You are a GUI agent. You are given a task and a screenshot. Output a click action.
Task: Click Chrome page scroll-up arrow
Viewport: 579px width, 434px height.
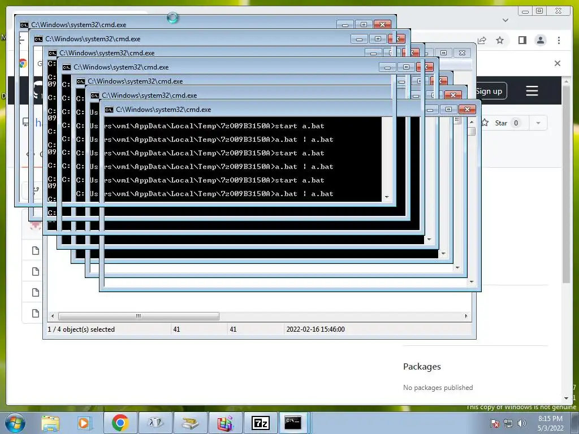click(567, 81)
